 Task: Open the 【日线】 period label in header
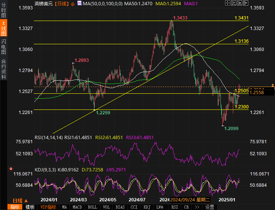click(61, 3)
